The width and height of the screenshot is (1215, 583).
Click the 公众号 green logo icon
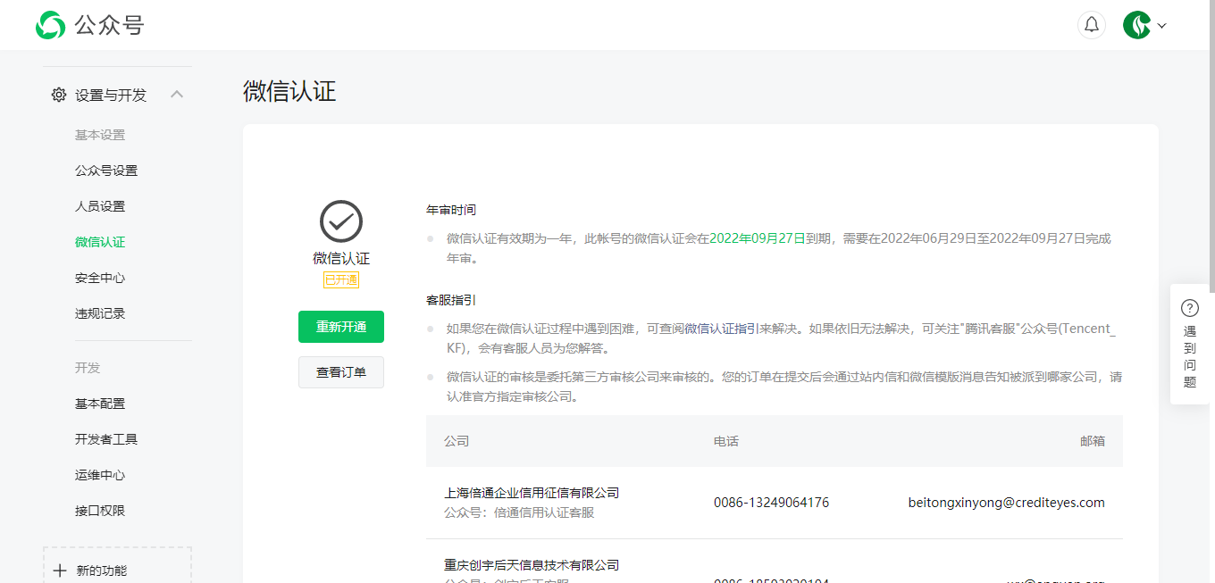pos(50,25)
